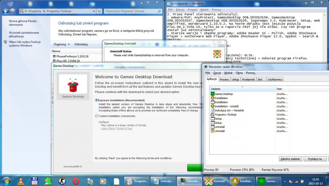This screenshot has width=329, height=186.
Task: Open the date and time clock
Action: [316, 181]
